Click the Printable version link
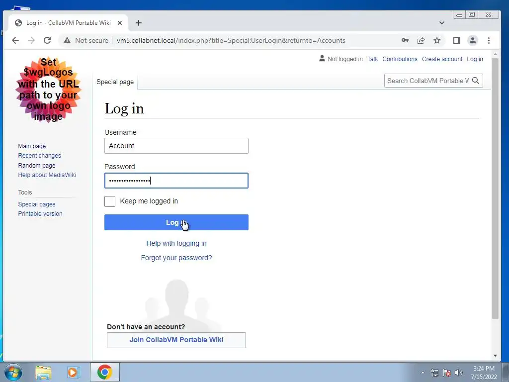The image size is (509, 382). point(40,214)
